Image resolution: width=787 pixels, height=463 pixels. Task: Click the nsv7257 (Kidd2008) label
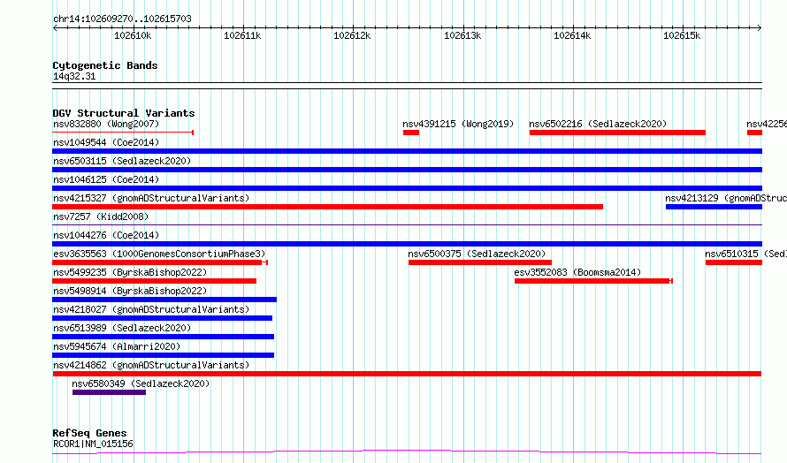tap(101, 216)
